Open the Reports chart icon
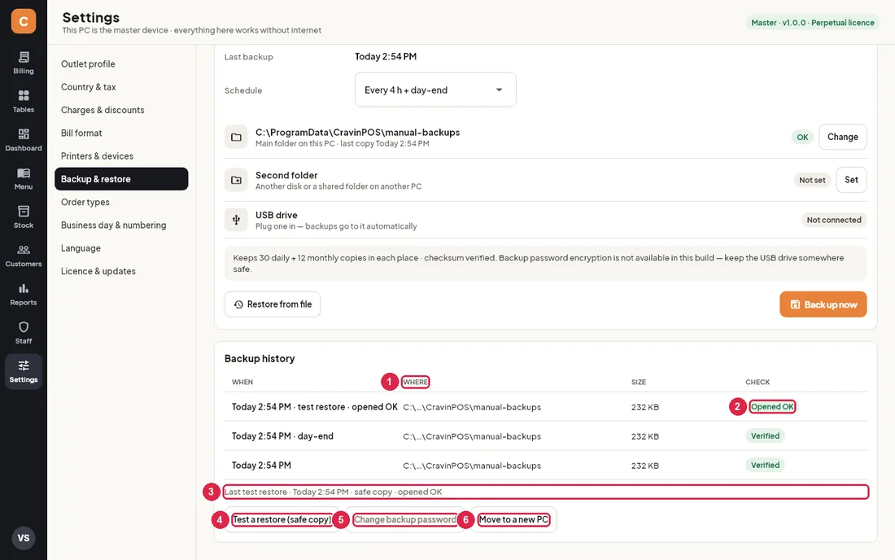The width and height of the screenshot is (895, 560). pos(24,288)
